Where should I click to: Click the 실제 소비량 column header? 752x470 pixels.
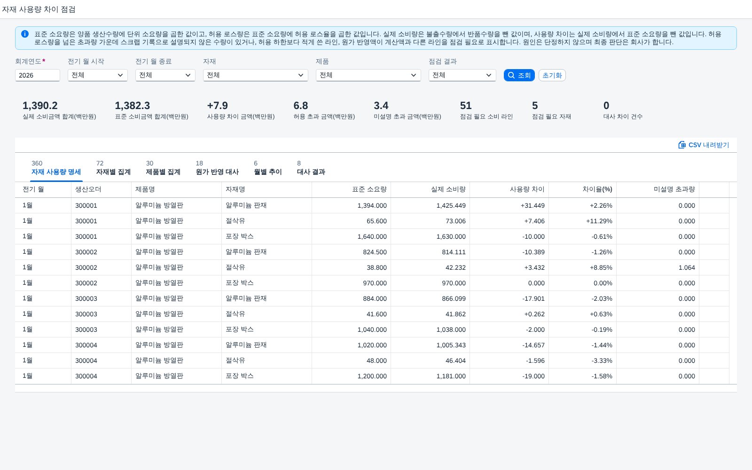click(431, 189)
